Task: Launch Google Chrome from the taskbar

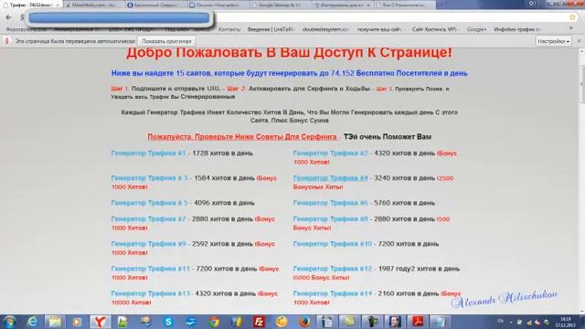Action: tap(214, 322)
